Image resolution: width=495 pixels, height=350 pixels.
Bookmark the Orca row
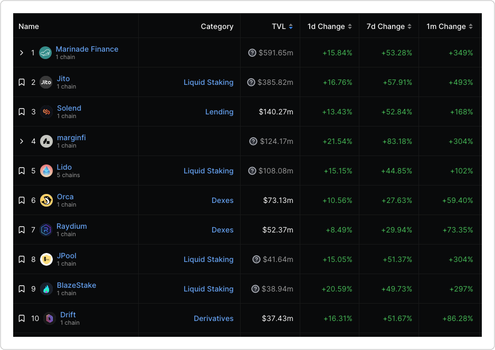tap(22, 200)
